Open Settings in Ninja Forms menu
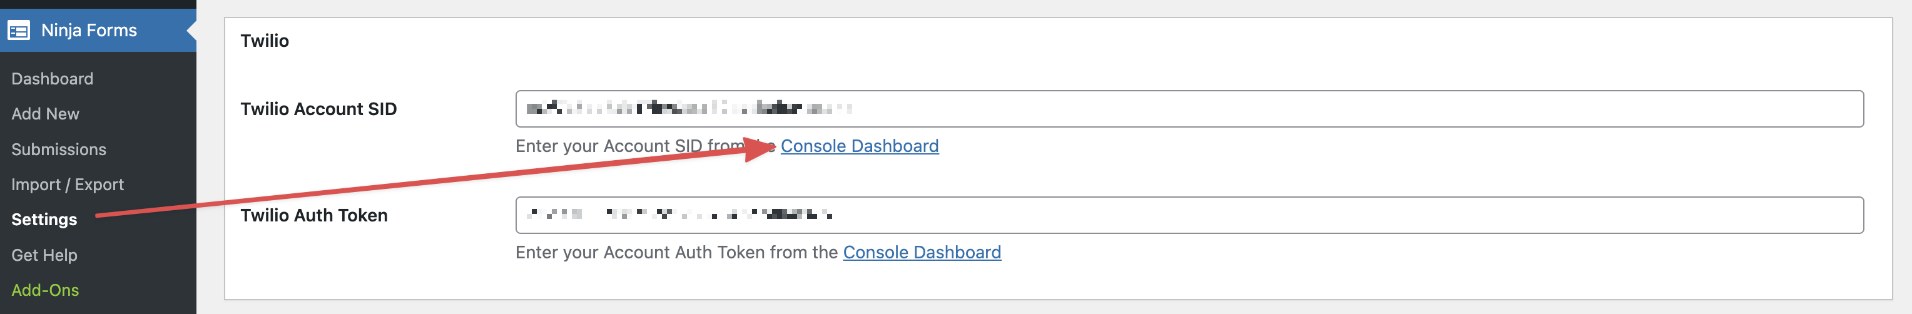 click(44, 220)
